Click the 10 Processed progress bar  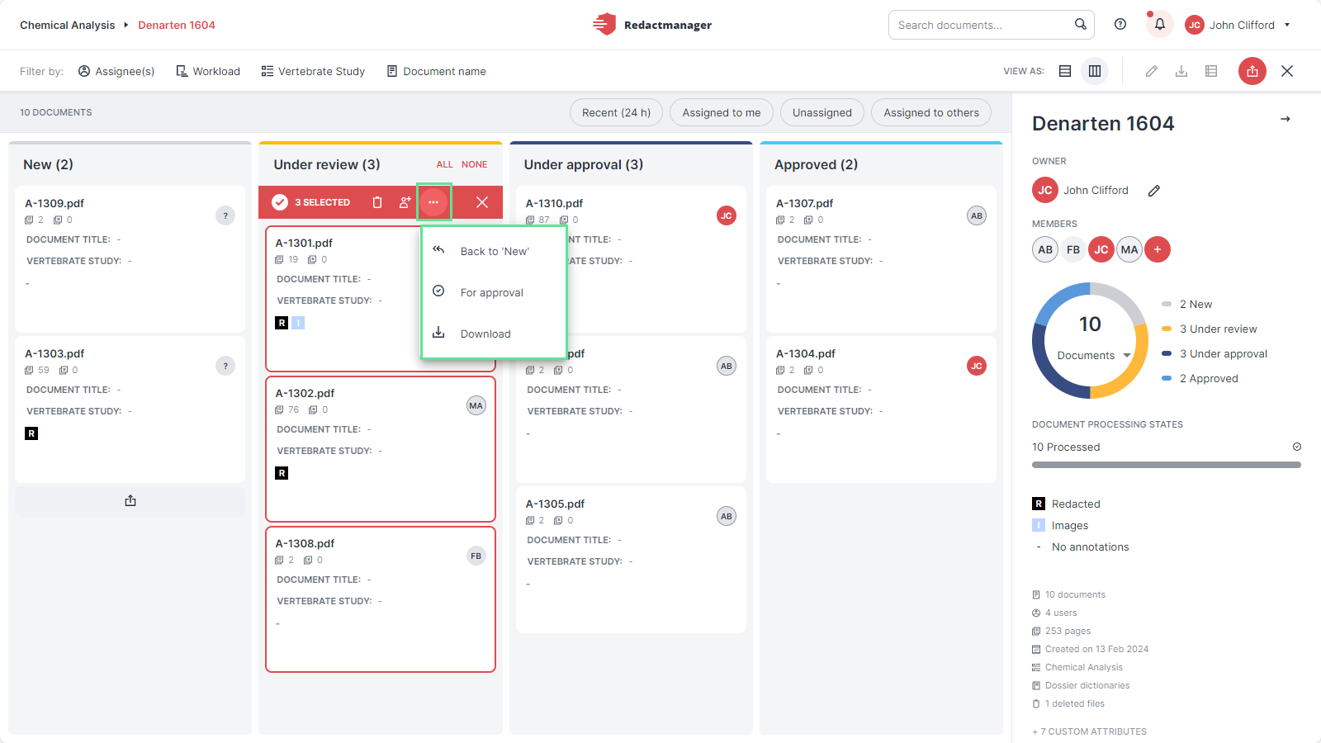1167,465
